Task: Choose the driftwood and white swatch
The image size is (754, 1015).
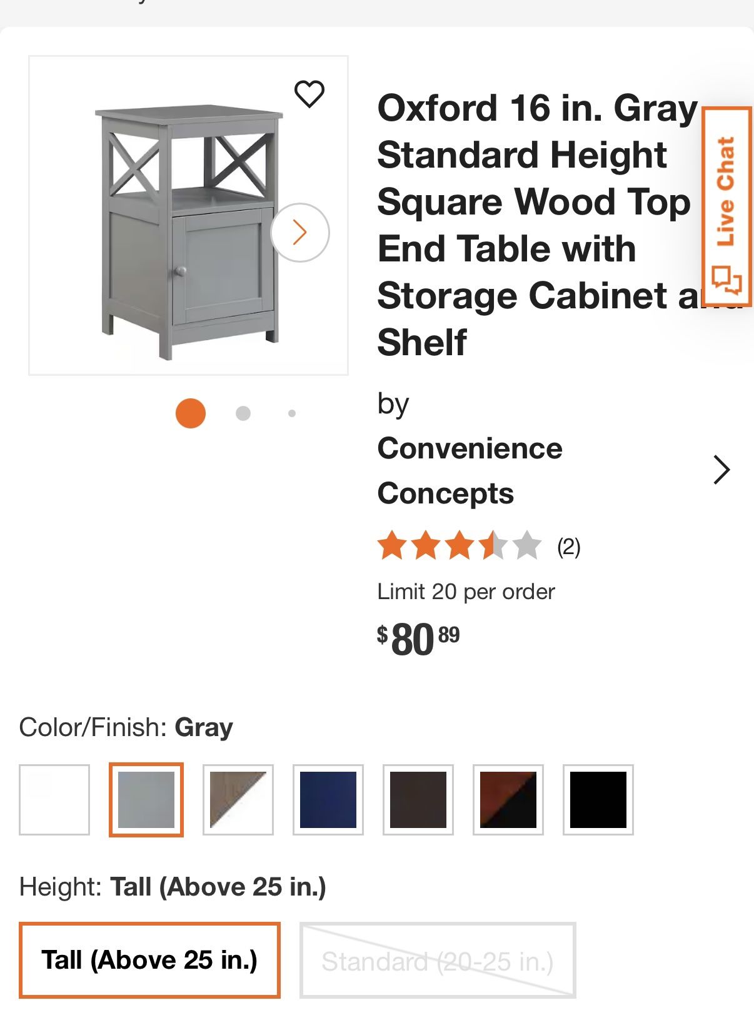Action: [238, 800]
